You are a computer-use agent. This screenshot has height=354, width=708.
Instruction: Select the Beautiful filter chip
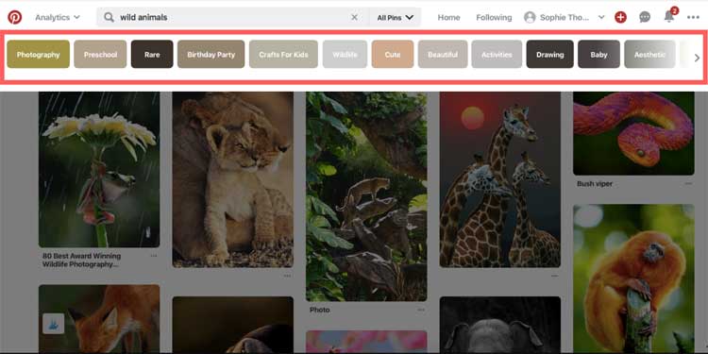pyautogui.click(x=443, y=54)
